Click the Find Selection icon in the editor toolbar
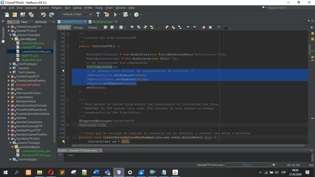The width and height of the screenshot is (315, 177). pyautogui.click(x=132, y=28)
